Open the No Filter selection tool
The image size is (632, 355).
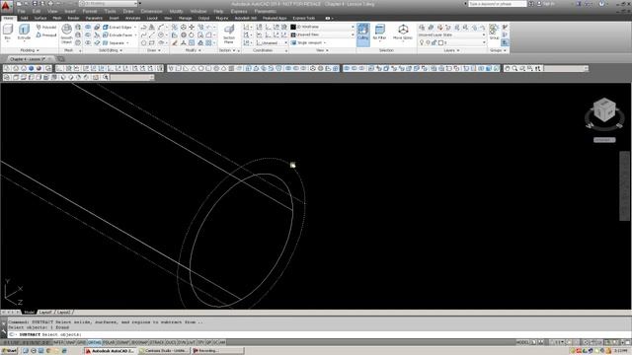click(x=379, y=33)
